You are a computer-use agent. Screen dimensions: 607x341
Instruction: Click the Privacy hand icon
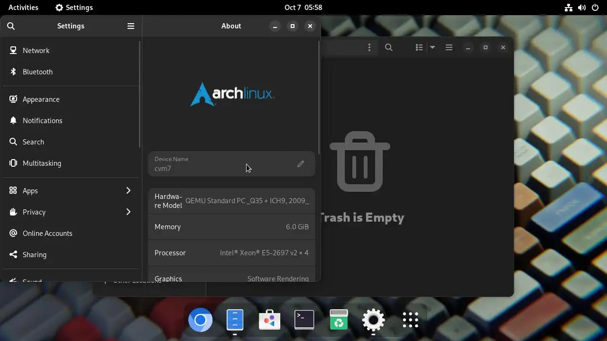point(13,212)
